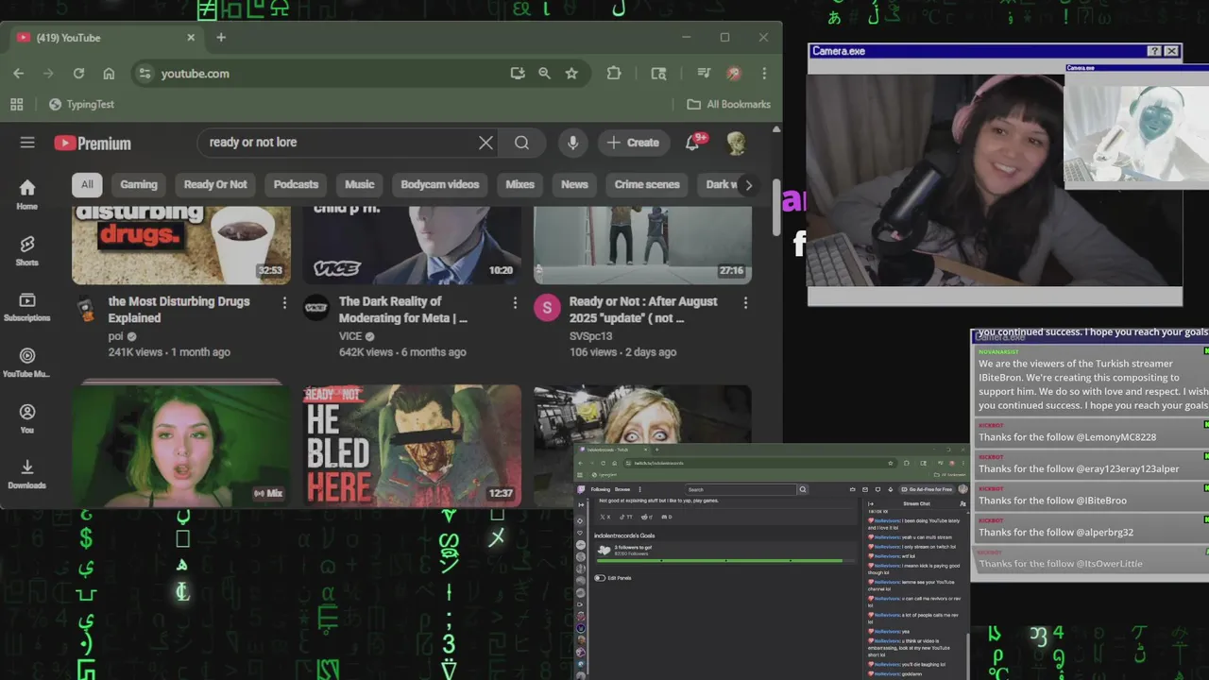
Task: Go to YouTube Home in sidebar
Action: (27, 194)
